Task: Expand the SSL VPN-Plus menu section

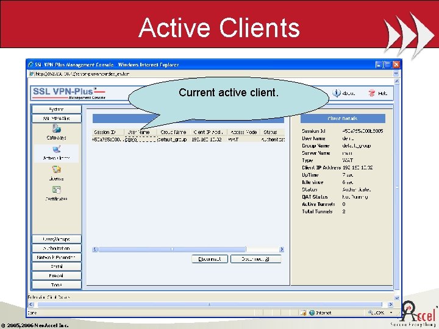Action: [57, 119]
